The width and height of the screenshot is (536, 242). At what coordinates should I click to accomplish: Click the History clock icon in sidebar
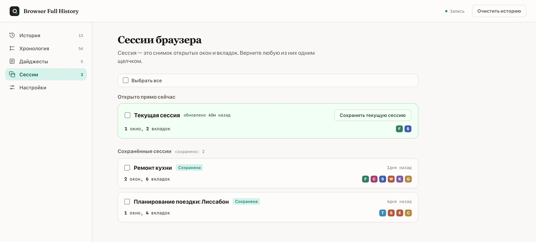pyautogui.click(x=12, y=35)
